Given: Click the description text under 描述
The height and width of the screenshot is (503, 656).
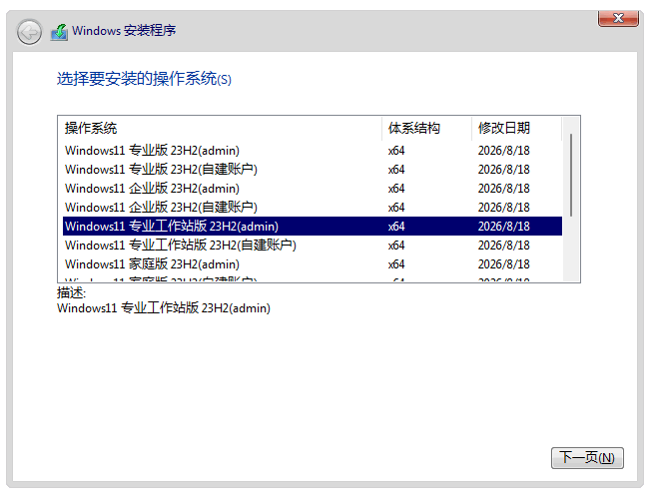Looking at the screenshot, I should click(164, 308).
